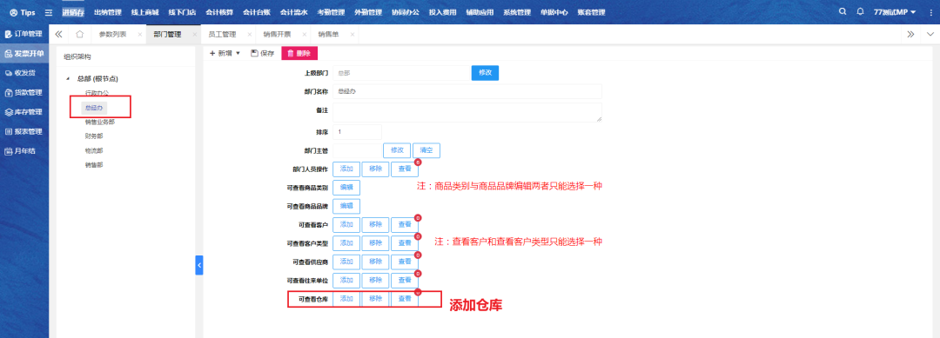The image size is (940, 338).
Task: Click the Tips logo icon
Action: [x=14, y=12]
